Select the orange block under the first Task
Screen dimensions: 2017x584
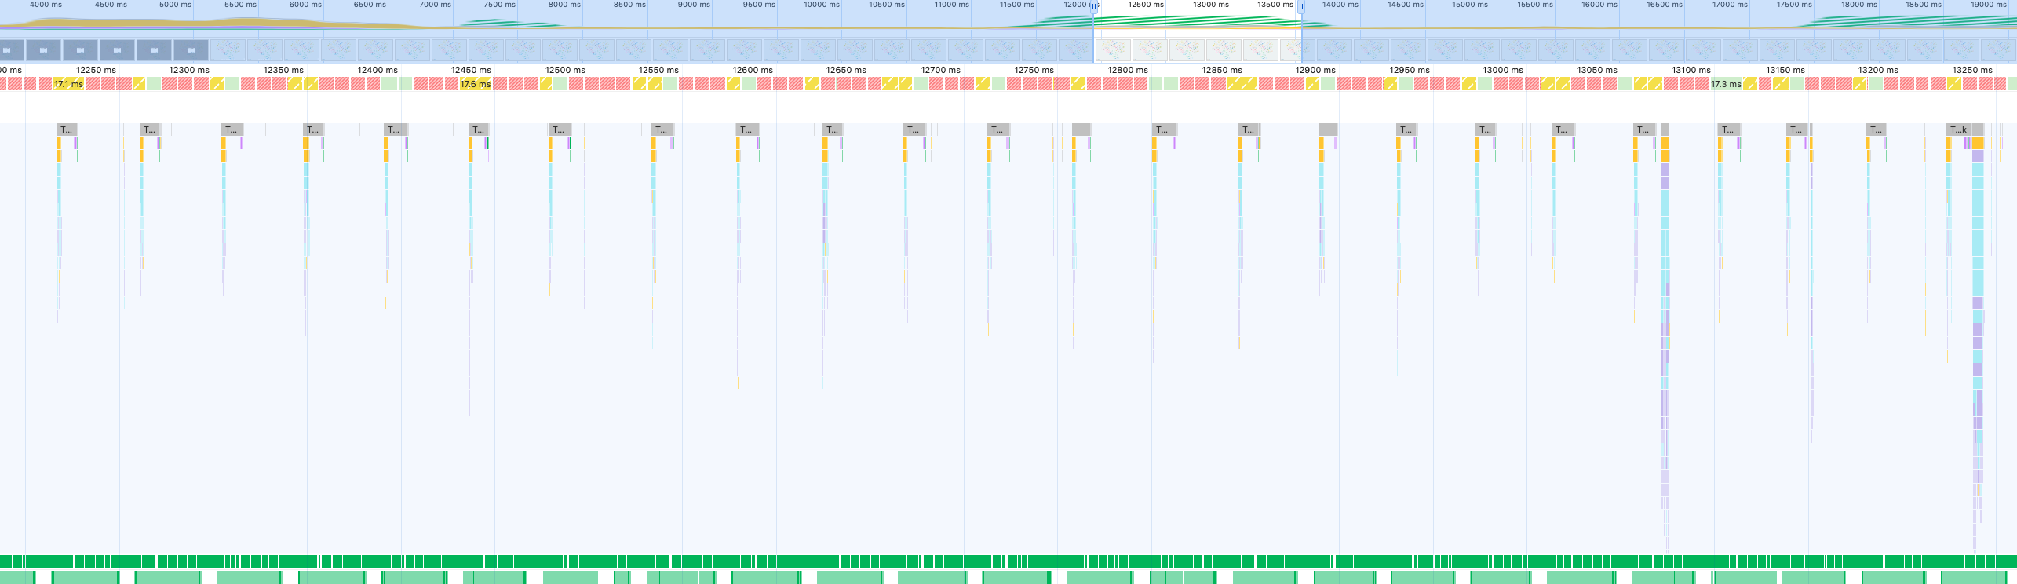tap(59, 143)
